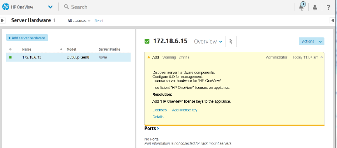This screenshot has width=337, height=148.
Task: Open the Add license key link
Action: (185, 110)
